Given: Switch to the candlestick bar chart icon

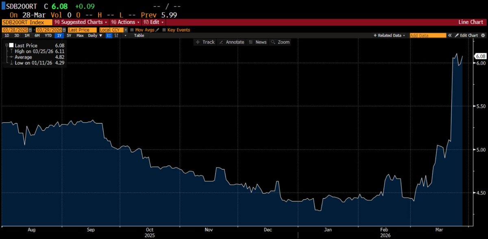Looking at the screenshot, I should [x=116, y=36].
